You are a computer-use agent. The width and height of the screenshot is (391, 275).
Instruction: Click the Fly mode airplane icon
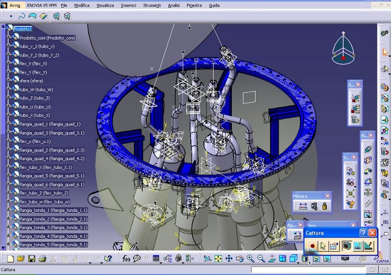tap(207, 258)
